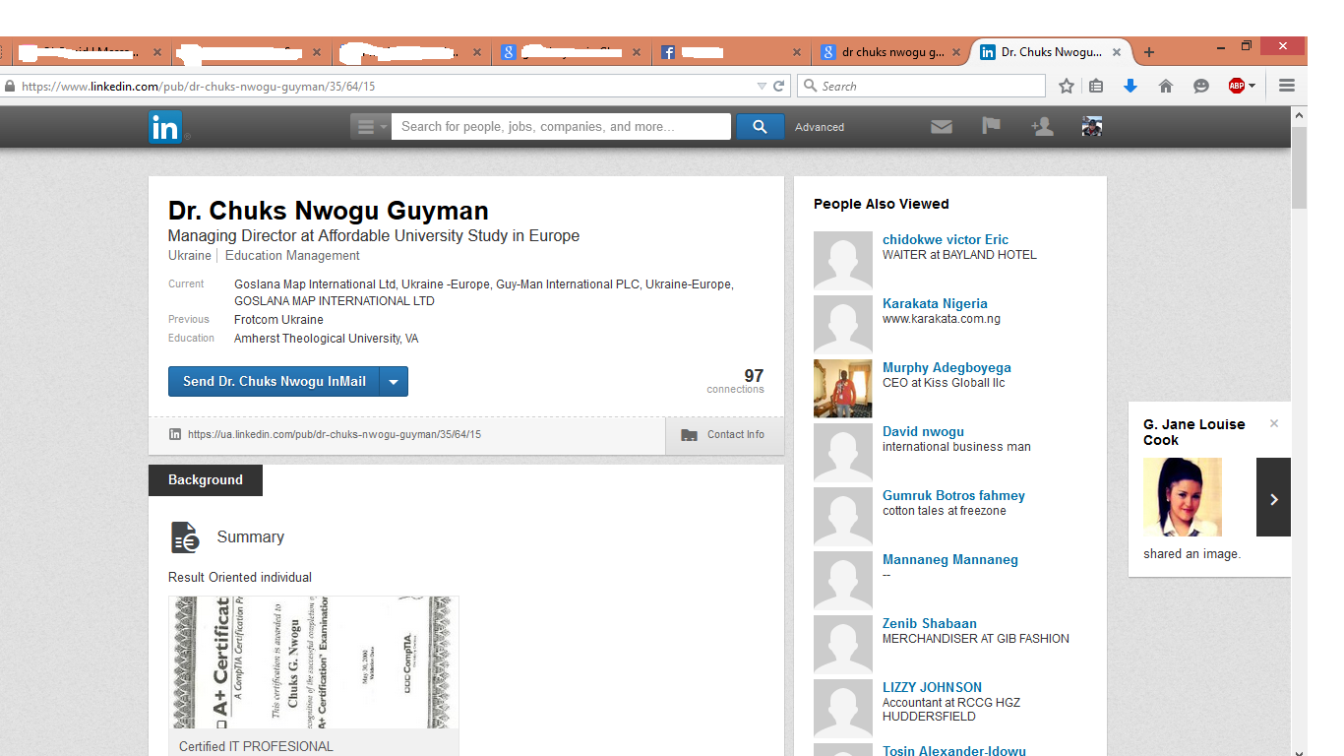Open Mannaneg Mannaneg profile

[950, 559]
